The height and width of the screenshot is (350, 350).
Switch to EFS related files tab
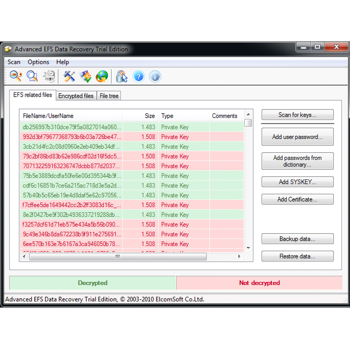click(x=32, y=95)
